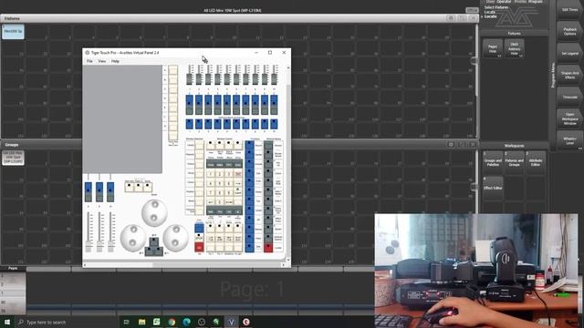Open the Help menu in Virtual Panel
This screenshot has height=328, width=584.
click(115, 61)
